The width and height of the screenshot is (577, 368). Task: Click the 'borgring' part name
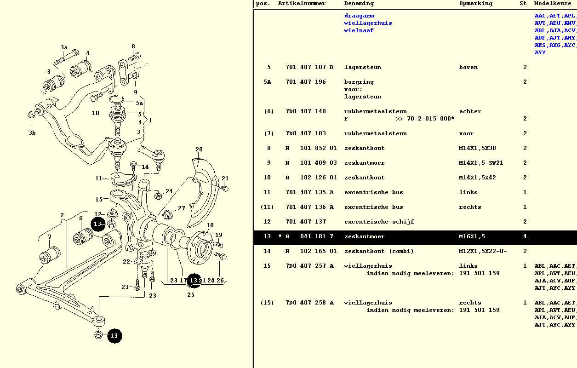pos(359,82)
